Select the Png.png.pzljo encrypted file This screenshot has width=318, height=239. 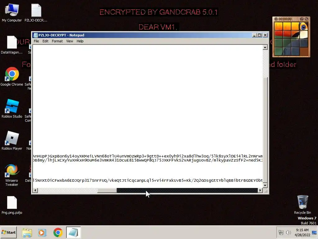coord(12,205)
